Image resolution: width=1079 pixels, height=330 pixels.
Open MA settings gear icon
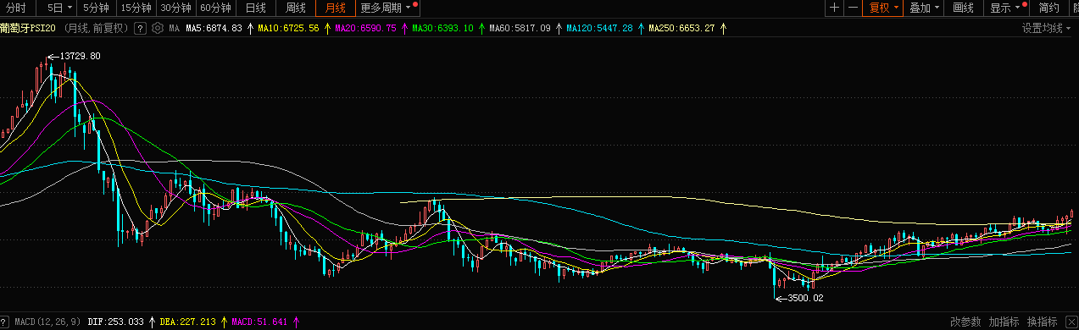[157, 28]
